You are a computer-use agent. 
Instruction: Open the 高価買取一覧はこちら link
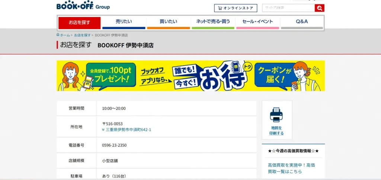click(291, 168)
